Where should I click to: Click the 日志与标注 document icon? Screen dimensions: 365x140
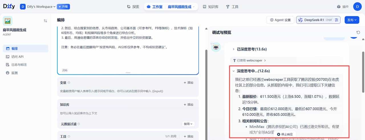coord(8,65)
